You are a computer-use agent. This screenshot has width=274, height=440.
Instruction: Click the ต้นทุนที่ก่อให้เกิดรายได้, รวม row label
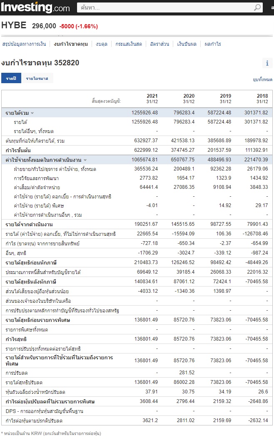35,141
